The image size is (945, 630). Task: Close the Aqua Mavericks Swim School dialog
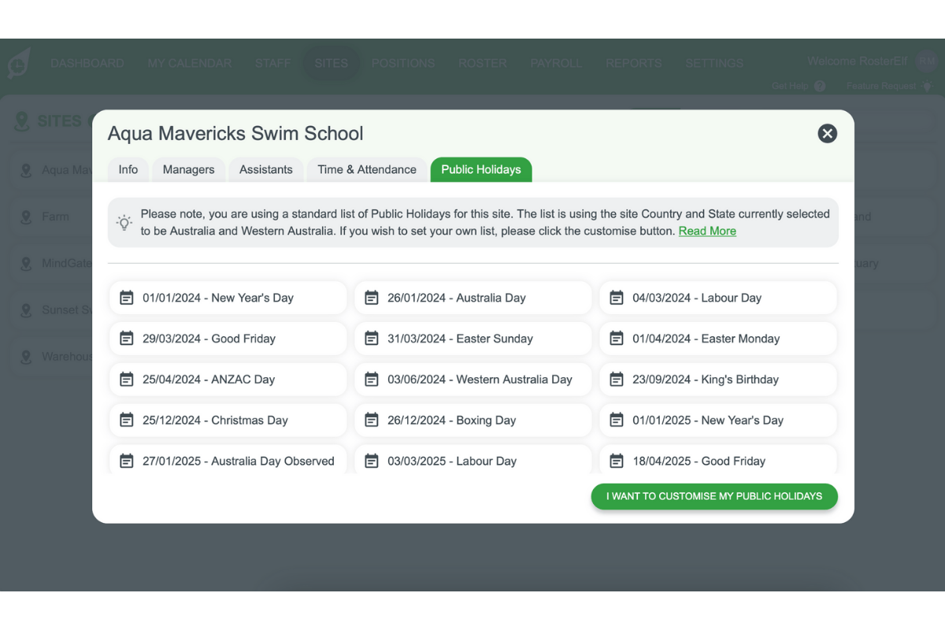click(x=827, y=134)
